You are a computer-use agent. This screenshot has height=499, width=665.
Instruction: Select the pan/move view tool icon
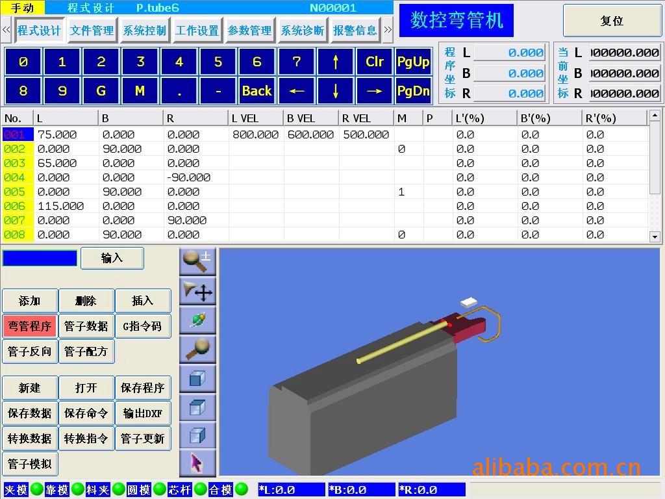click(197, 292)
